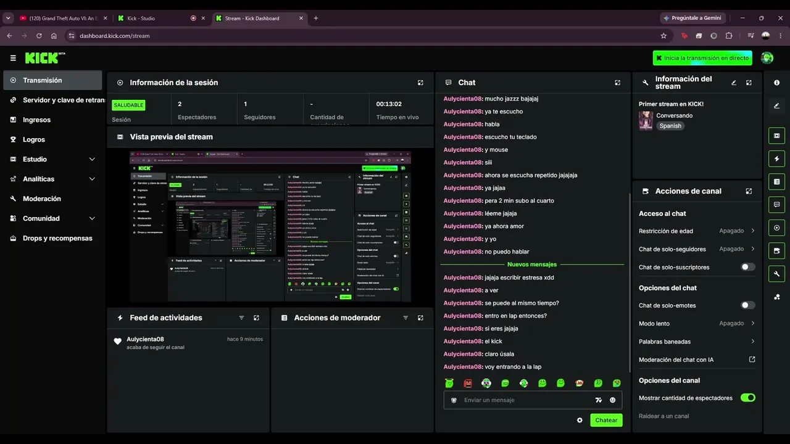This screenshot has height=444, width=790.
Task: Toggle the stream info wrench widget in right rail
Action: [776, 273]
